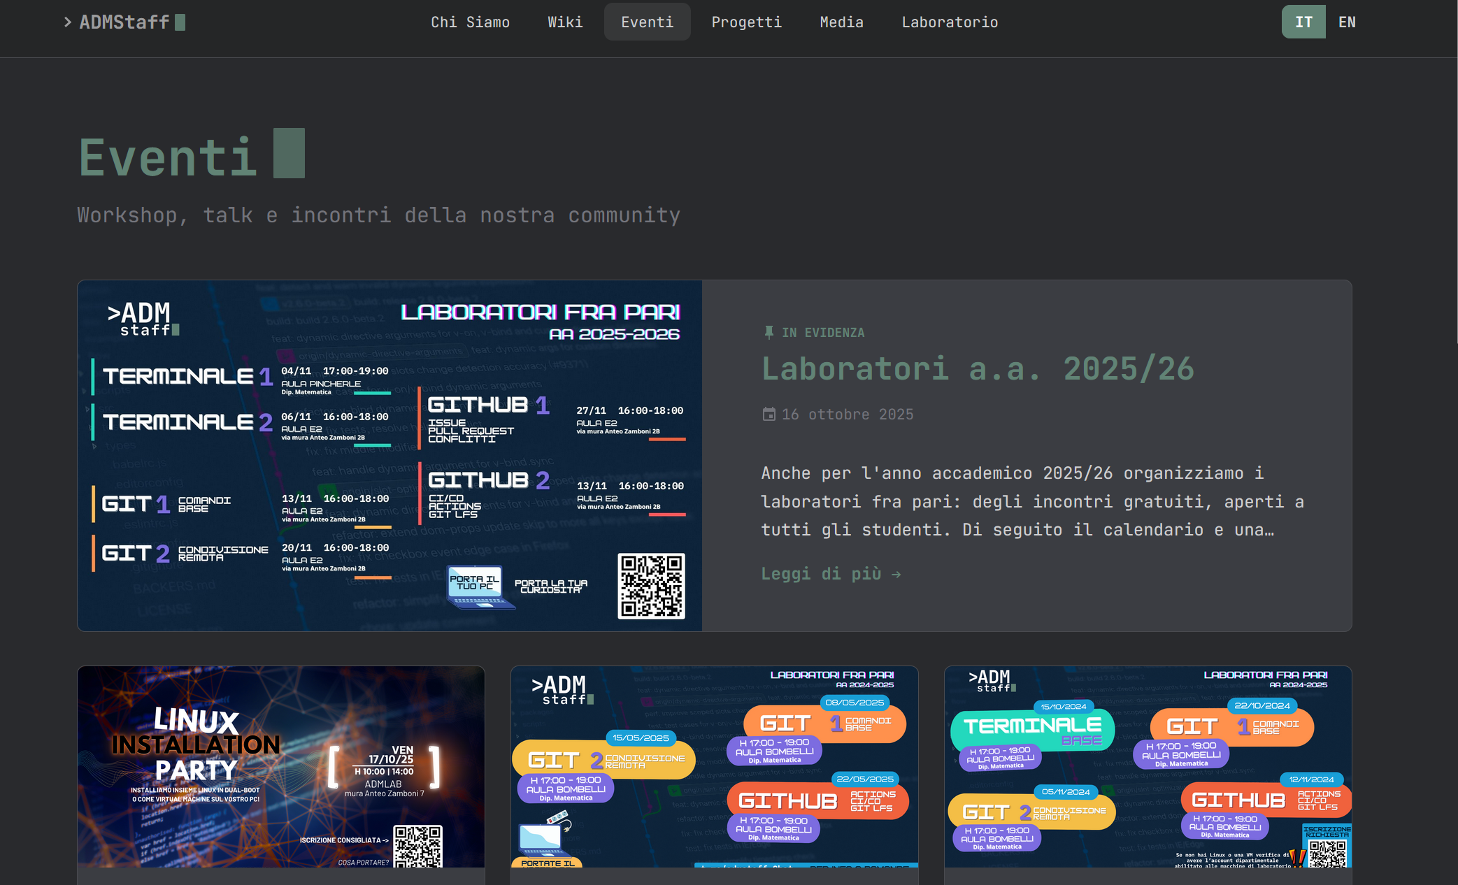Open the Git 08/05/2025 labs poster card
This screenshot has height=885, width=1458.
point(715,767)
